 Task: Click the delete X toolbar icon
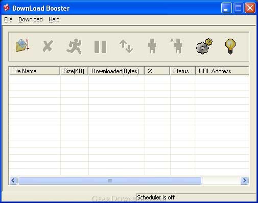[48, 46]
